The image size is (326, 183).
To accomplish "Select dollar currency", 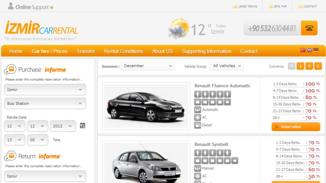I will (x=301, y=66).
